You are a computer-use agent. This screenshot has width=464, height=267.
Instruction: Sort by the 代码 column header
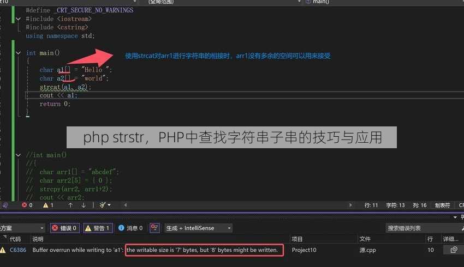point(15,239)
